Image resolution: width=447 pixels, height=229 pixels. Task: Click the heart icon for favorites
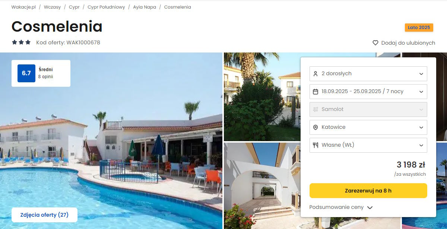375,43
